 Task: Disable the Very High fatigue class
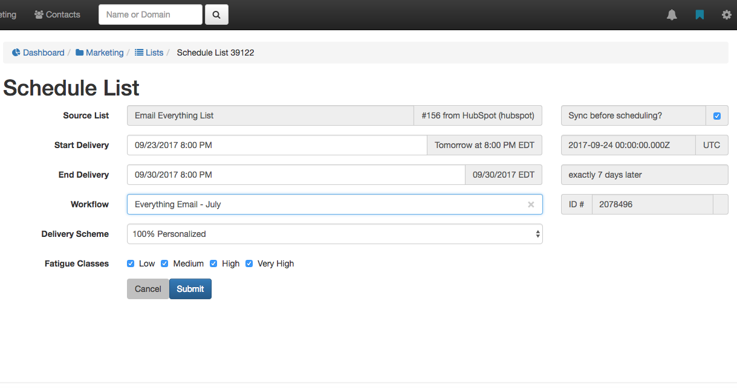pyautogui.click(x=249, y=264)
